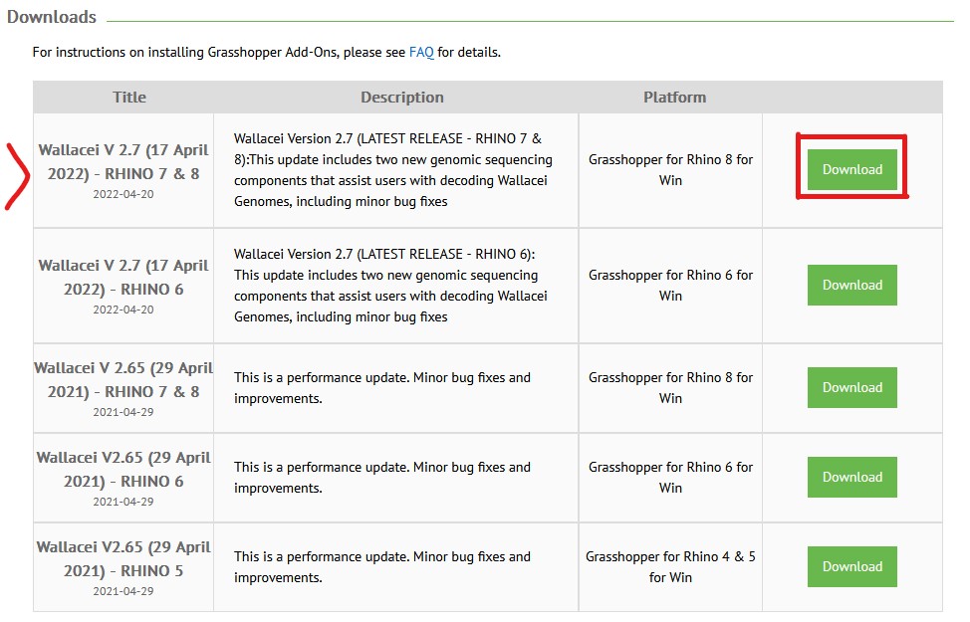Select the Wallacei V 2.65 RHINO 7 & 8 title
This screenshot has width=970, height=622.
(123, 379)
